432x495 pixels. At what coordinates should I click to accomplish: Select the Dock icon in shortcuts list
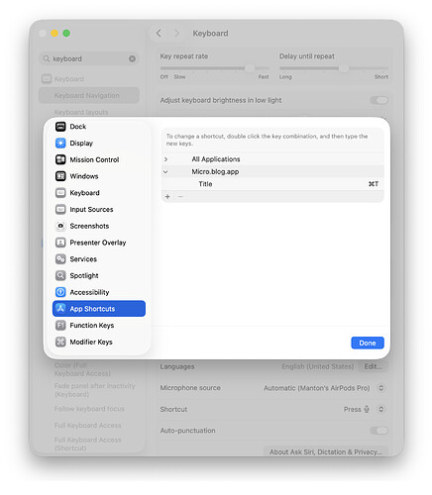click(60, 127)
